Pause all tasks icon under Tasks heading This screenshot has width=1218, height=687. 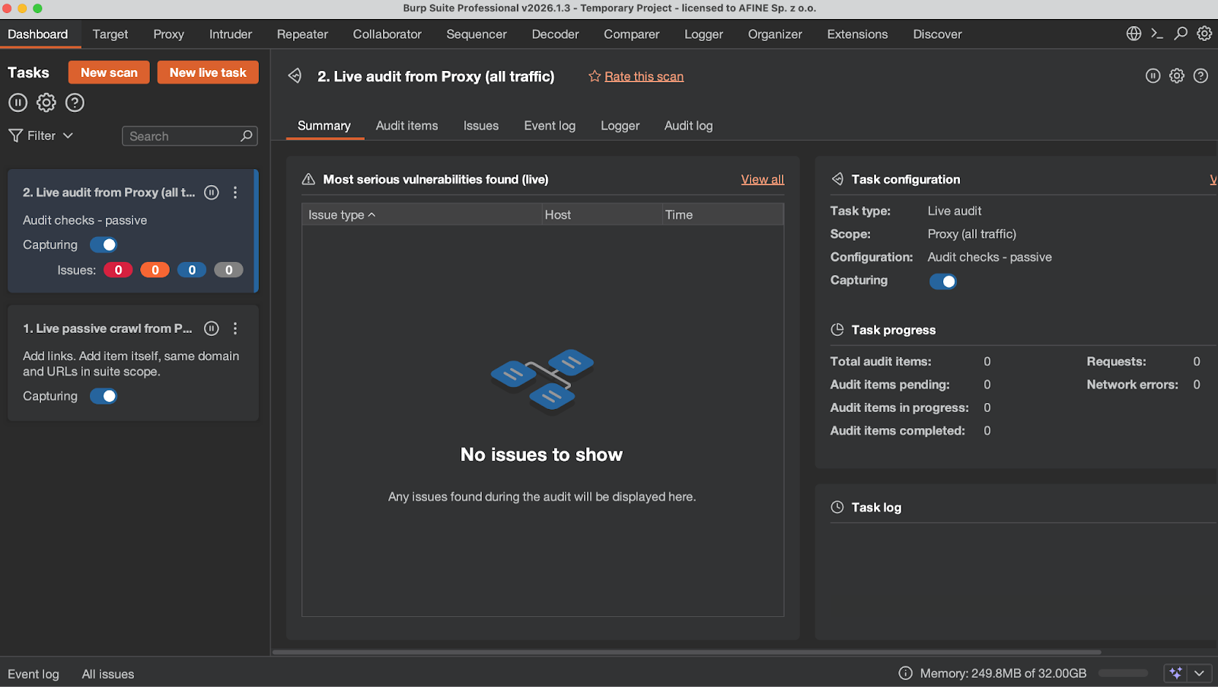point(18,102)
